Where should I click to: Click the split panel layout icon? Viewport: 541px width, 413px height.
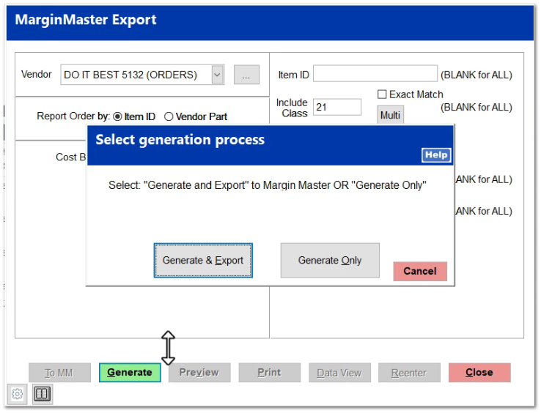click(x=42, y=394)
